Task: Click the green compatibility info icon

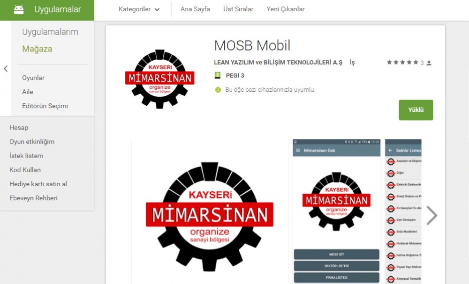Action: [218, 89]
